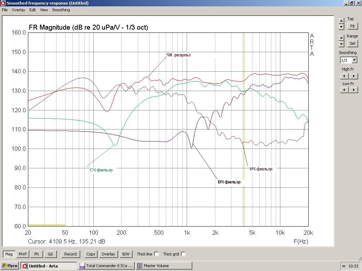The image size is (362, 271).
Task: Open the File menu
Action: click(5, 10)
